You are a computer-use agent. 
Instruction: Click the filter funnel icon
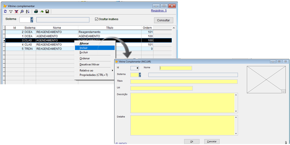coord(11,11)
